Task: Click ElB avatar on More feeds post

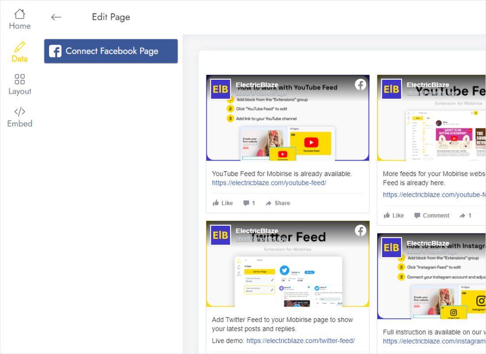Action: pyautogui.click(x=391, y=89)
